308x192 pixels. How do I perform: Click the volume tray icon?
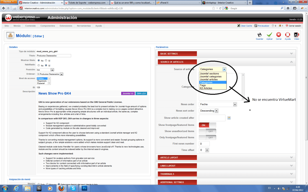[279, 188]
